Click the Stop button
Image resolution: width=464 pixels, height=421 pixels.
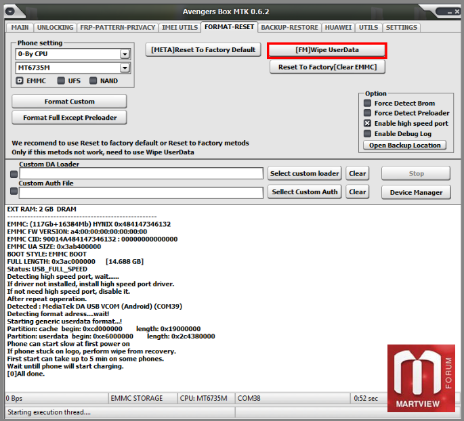(416, 173)
